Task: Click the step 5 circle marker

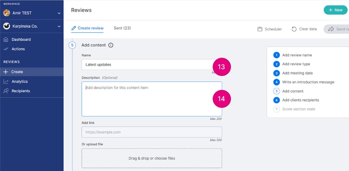Action: [72, 45]
